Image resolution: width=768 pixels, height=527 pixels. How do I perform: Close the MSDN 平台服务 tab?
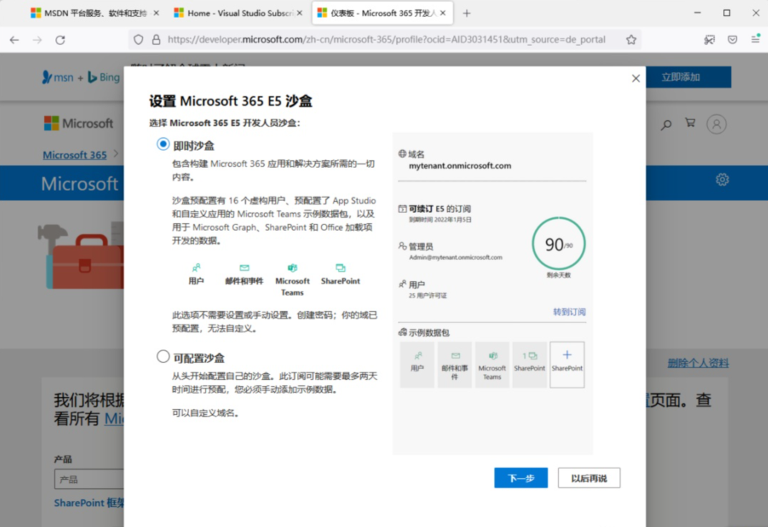click(156, 13)
